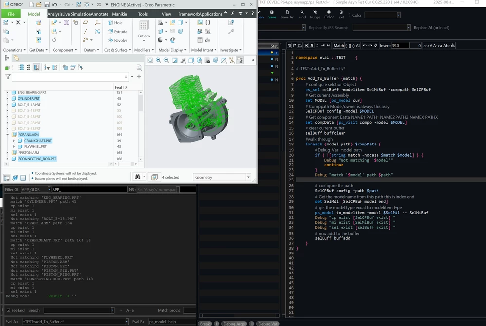Click the Undo arrow in Creo toolbar

pyautogui.click(x=54, y=5)
